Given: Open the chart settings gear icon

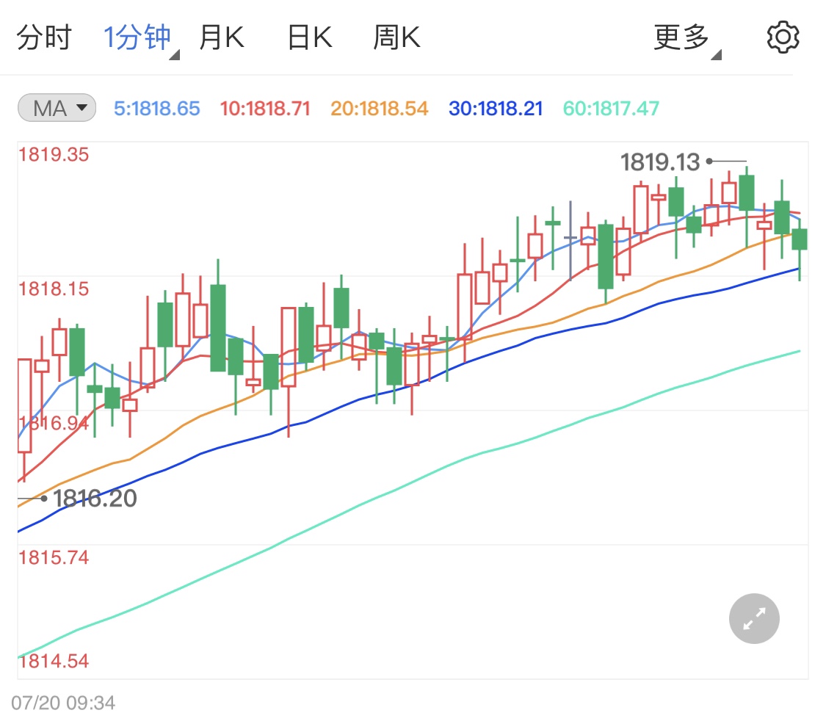Looking at the screenshot, I should click(x=783, y=37).
